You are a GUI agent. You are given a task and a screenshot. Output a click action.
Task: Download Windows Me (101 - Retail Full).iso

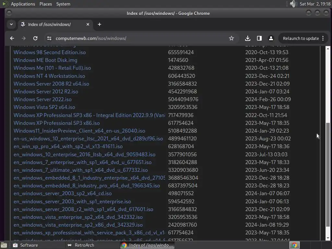52,68
